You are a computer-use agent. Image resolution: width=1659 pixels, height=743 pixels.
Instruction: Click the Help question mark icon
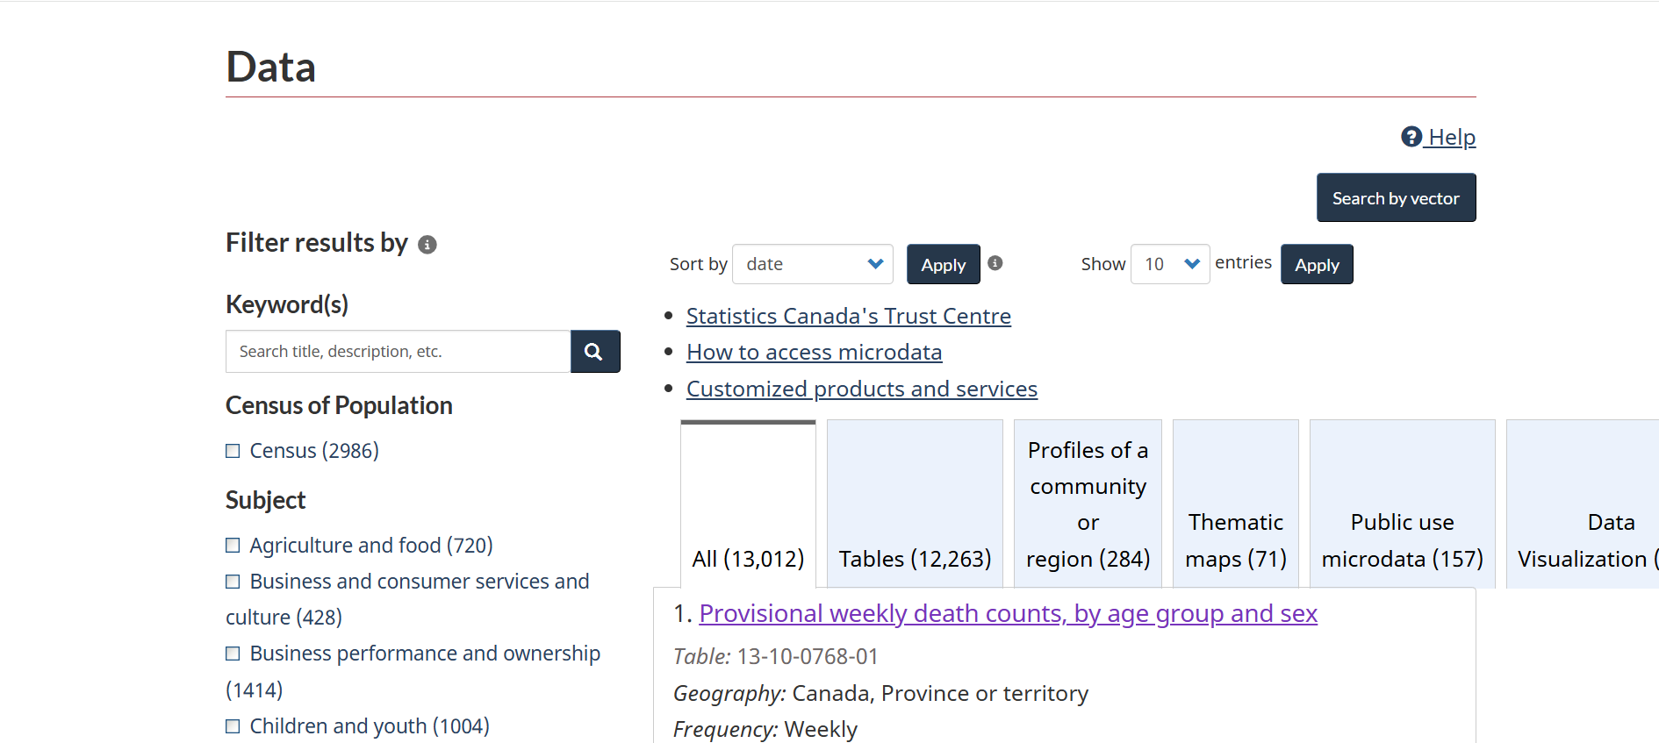click(1411, 137)
